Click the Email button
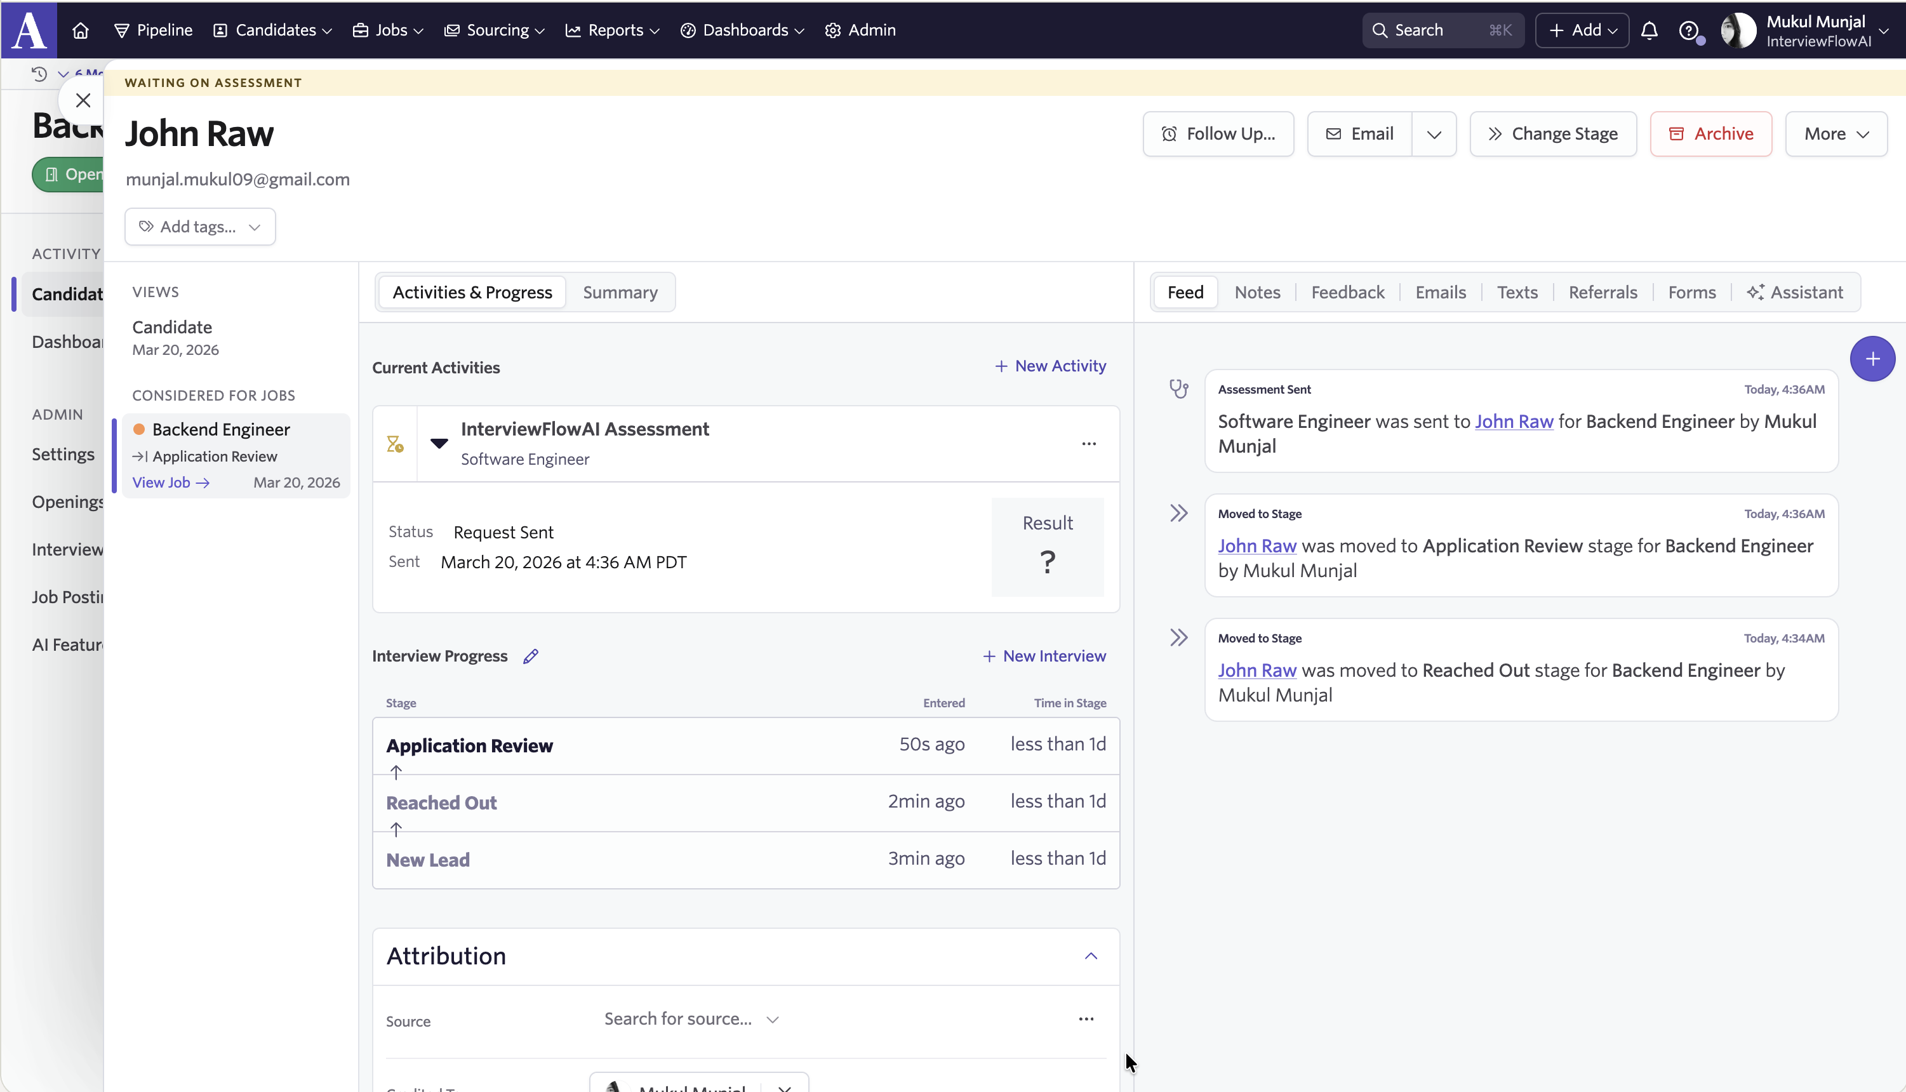This screenshot has width=1906, height=1092. pos(1360,134)
